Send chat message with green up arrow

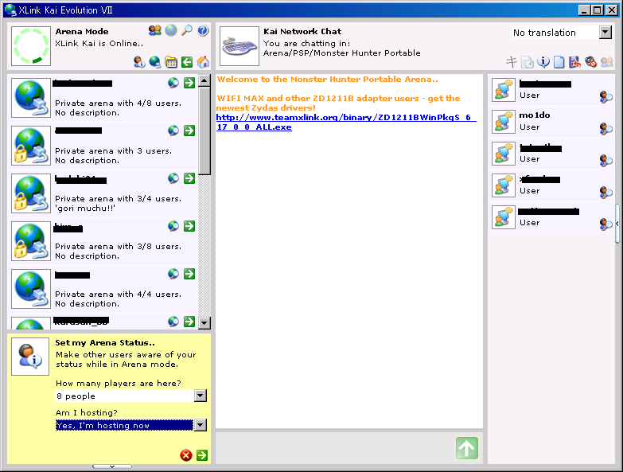point(467,448)
